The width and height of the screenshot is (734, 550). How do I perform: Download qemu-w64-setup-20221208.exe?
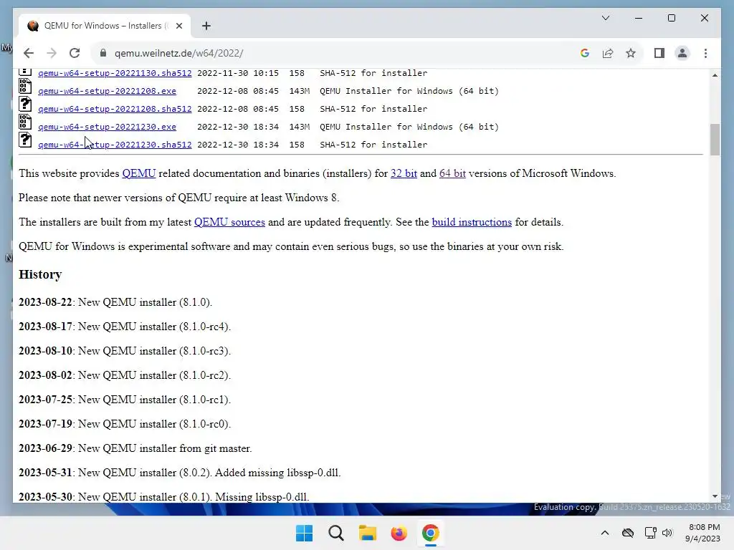(x=108, y=91)
